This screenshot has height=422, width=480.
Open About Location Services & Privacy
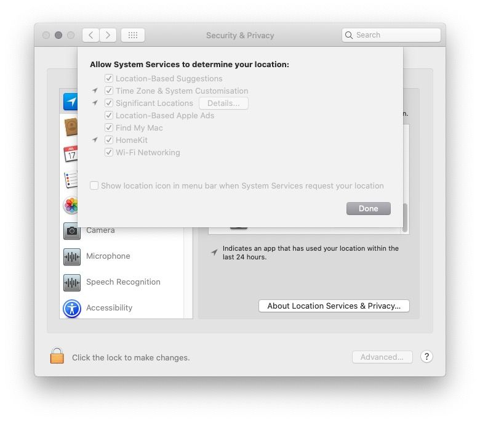[334, 306]
